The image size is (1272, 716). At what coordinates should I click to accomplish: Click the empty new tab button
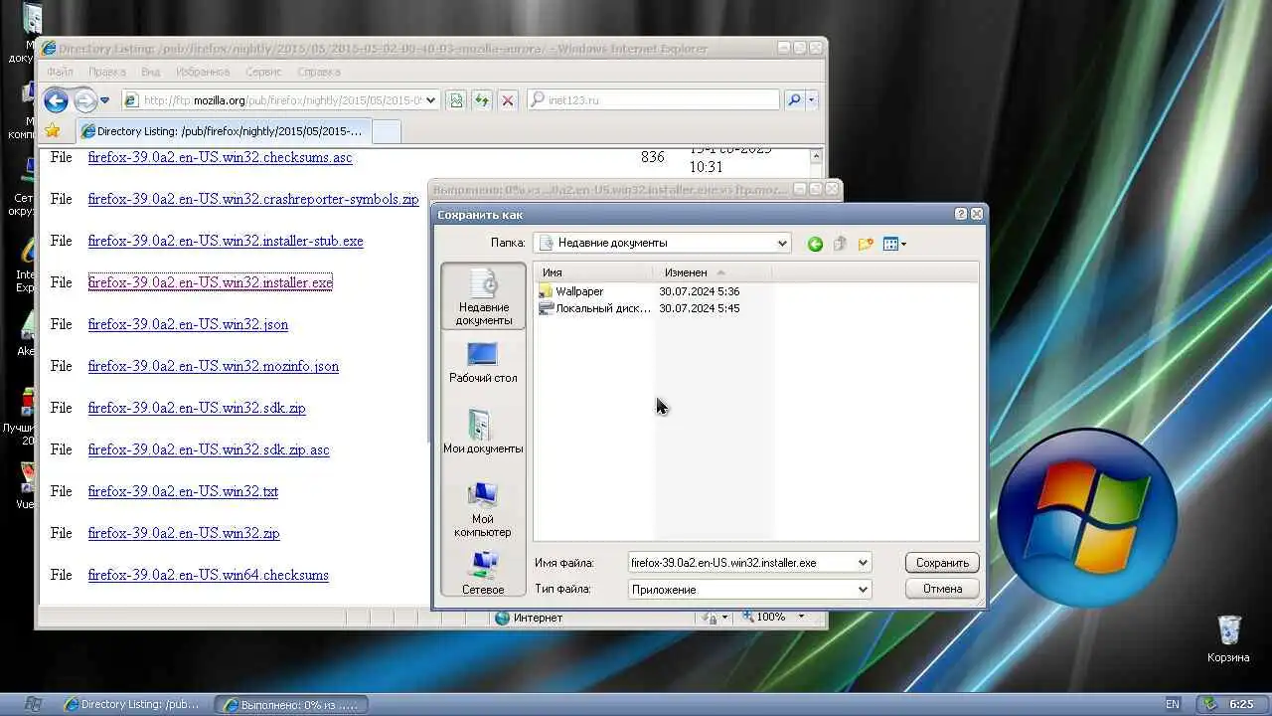point(386,130)
